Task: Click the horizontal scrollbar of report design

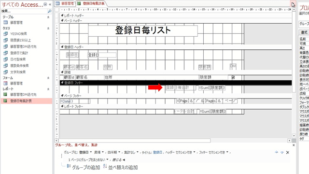Action: point(173,141)
